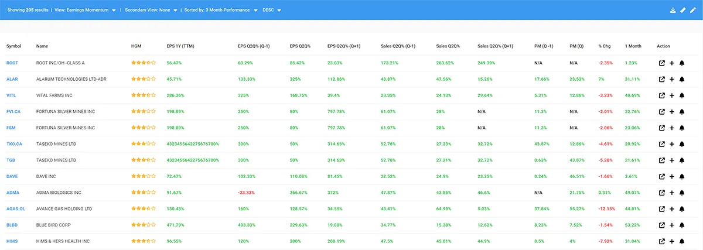Open the AGAS.OL symbol link
Image resolution: width=703 pixels, height=250 pixels.
pyautogui.click(x=16, y=208)
